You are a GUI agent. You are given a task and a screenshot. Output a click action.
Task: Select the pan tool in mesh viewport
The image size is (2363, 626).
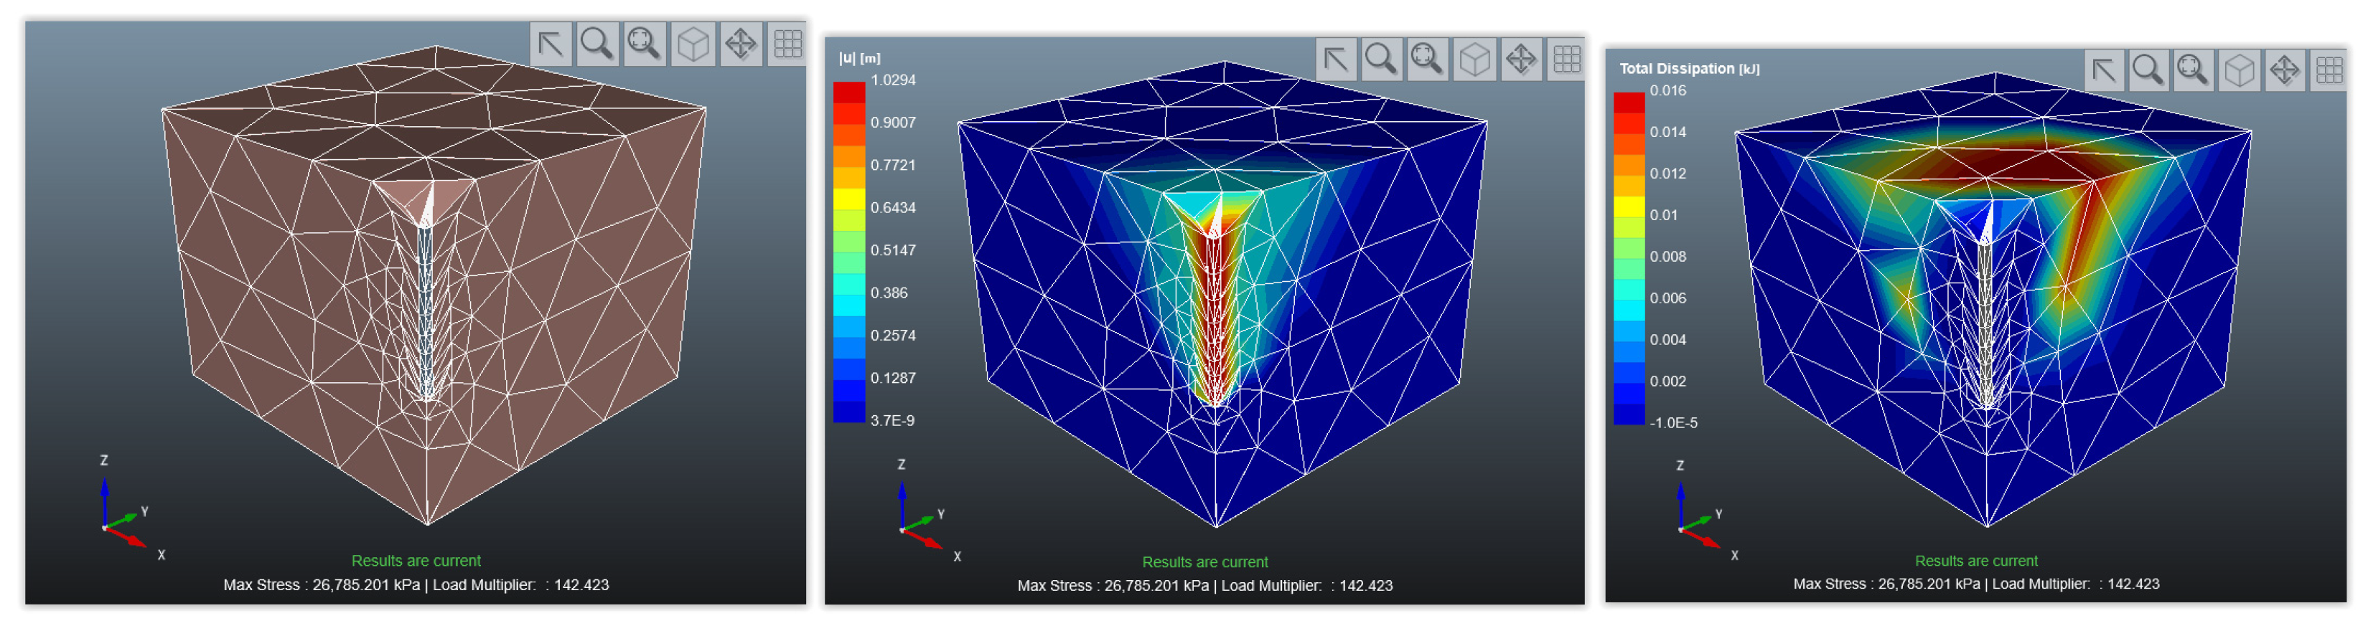pos(740,44)
